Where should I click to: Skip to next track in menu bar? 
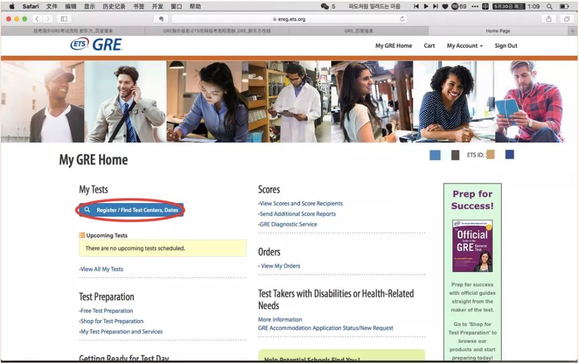coord(435,6)
